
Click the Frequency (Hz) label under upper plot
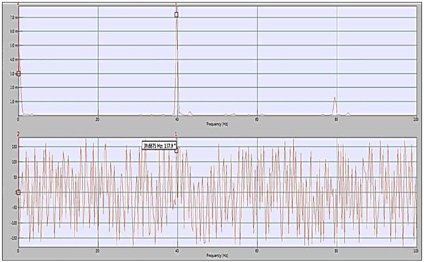218,123
